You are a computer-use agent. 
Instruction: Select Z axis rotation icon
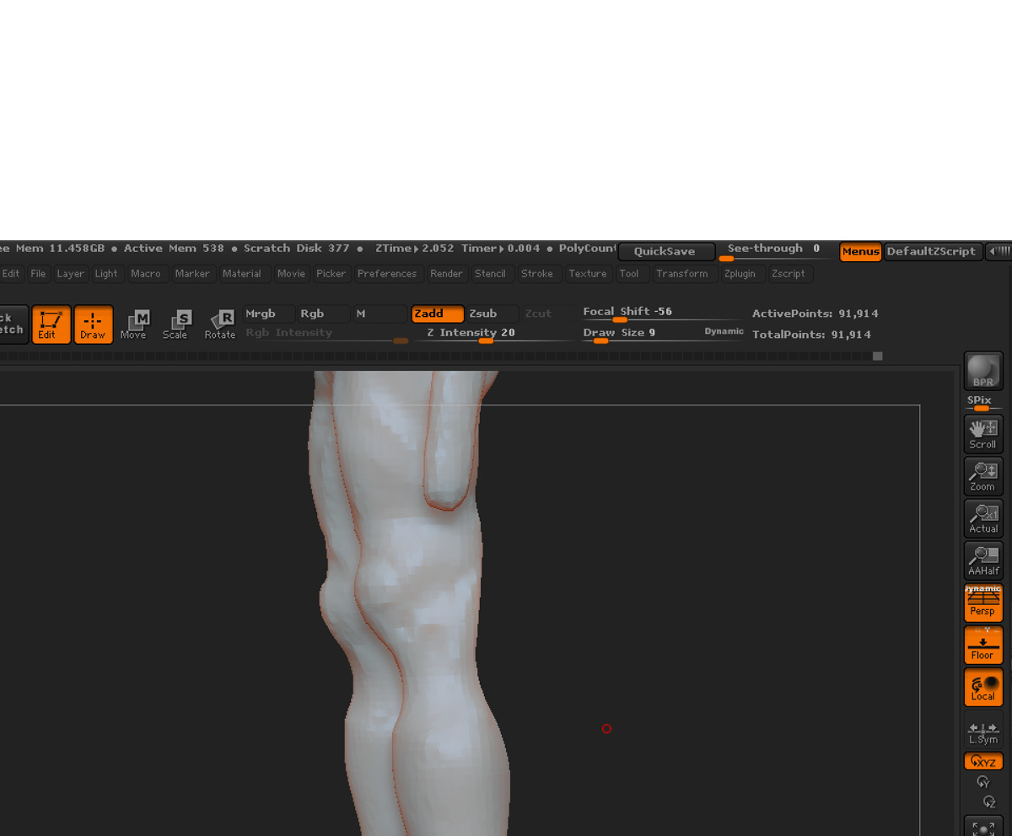point(989,802)
